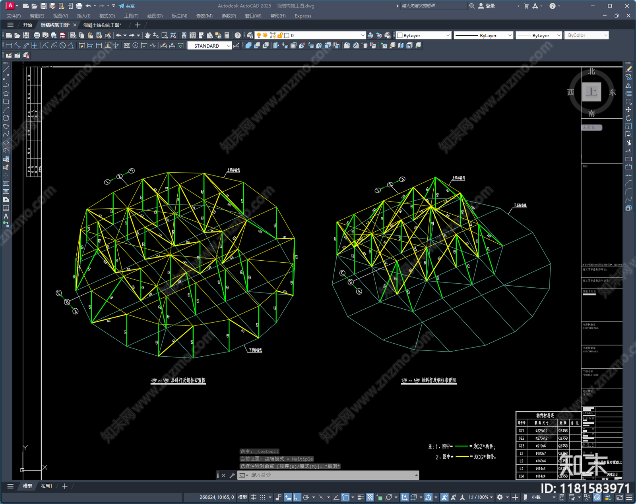Screen dimensions: 636x504
Task: Click the Linear dimension tool icon
Action: coord(9,46)
